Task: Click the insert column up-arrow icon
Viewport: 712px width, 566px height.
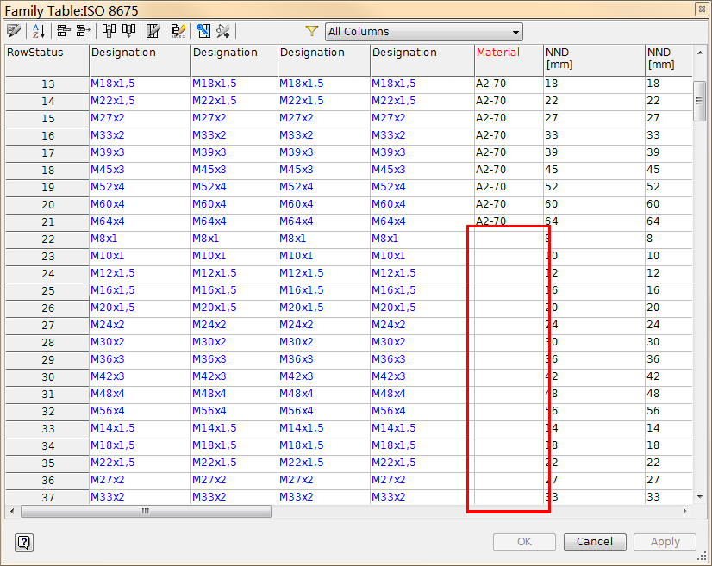Action: 109,31
